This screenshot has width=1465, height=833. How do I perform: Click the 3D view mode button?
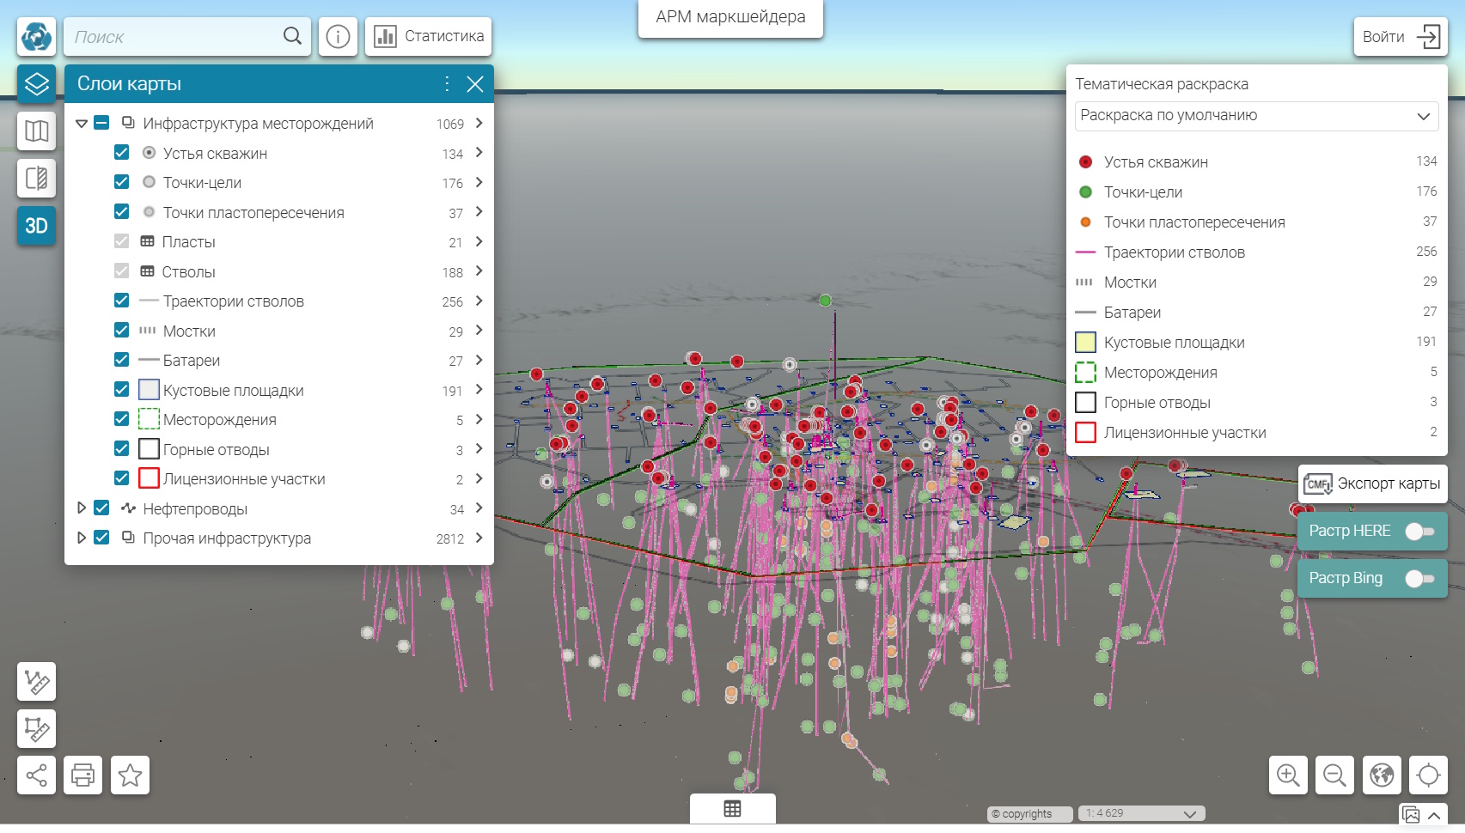(36, 226)
